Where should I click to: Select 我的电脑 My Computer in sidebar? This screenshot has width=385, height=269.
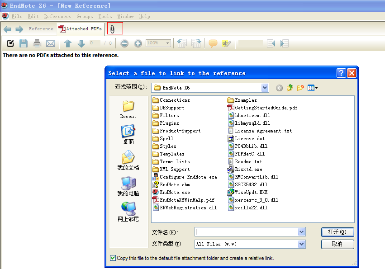[x=128, y=186]
